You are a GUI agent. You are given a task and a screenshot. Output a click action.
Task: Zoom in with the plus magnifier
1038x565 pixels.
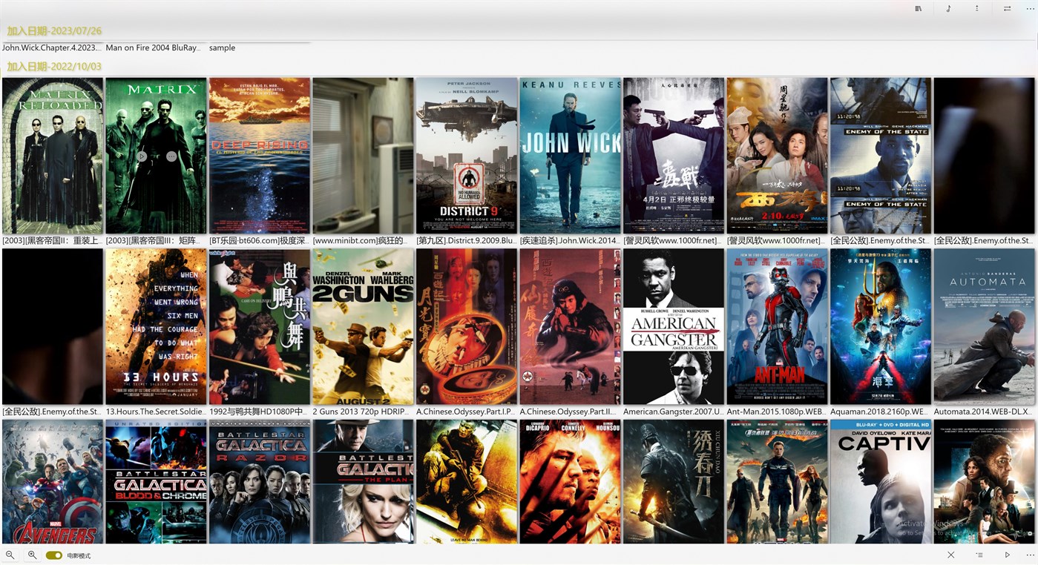point(32,555)
